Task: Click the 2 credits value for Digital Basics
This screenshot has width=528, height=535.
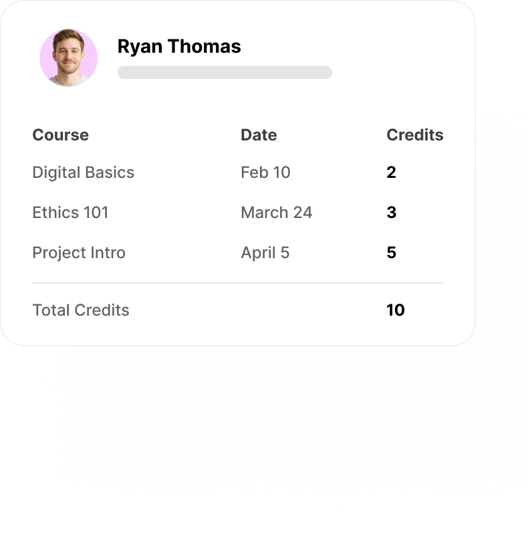Action: coord(391,173)
